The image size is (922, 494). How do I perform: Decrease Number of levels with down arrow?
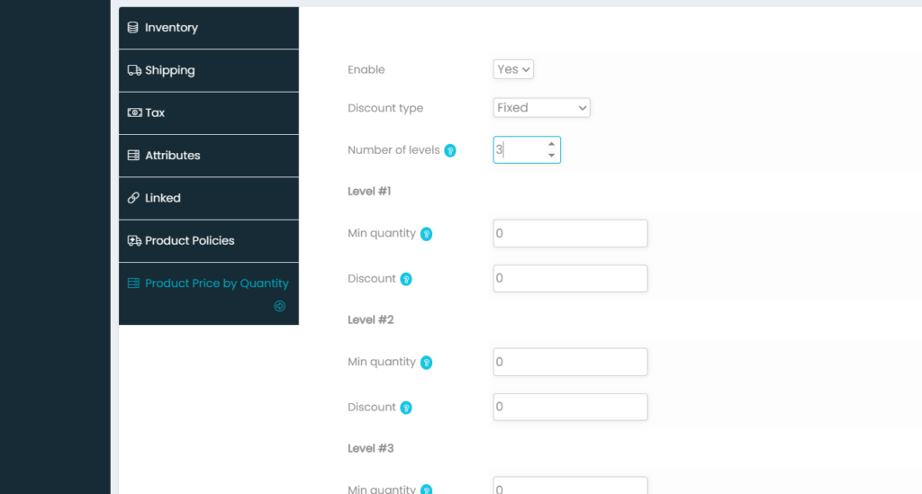pos(551,156)
